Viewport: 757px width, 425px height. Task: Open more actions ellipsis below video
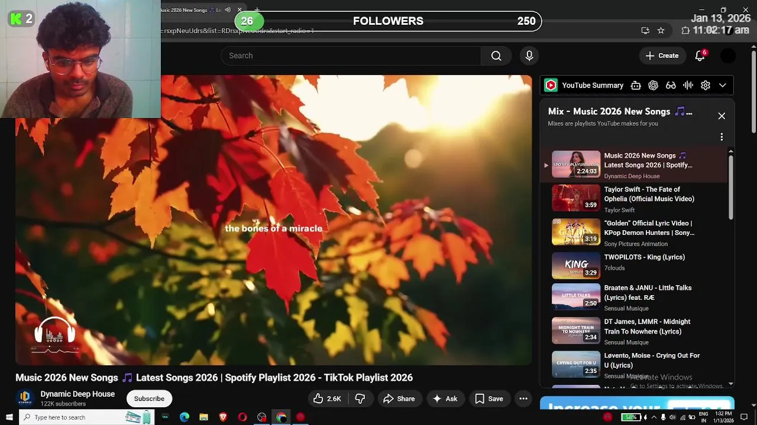pyautogui.click(x=523, y=399)
